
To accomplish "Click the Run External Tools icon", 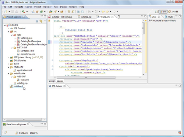I will (24, 12).
